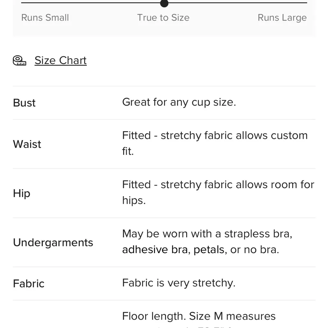Click the Hip row label
This screenshot has height=328, width=328.
pos(22,193)
